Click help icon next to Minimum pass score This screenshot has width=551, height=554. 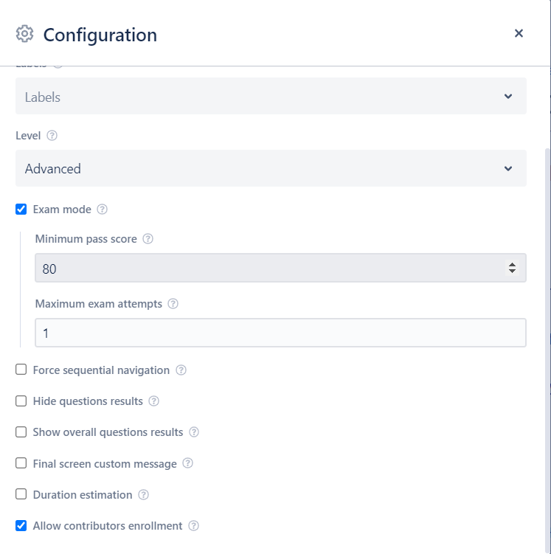148,239
